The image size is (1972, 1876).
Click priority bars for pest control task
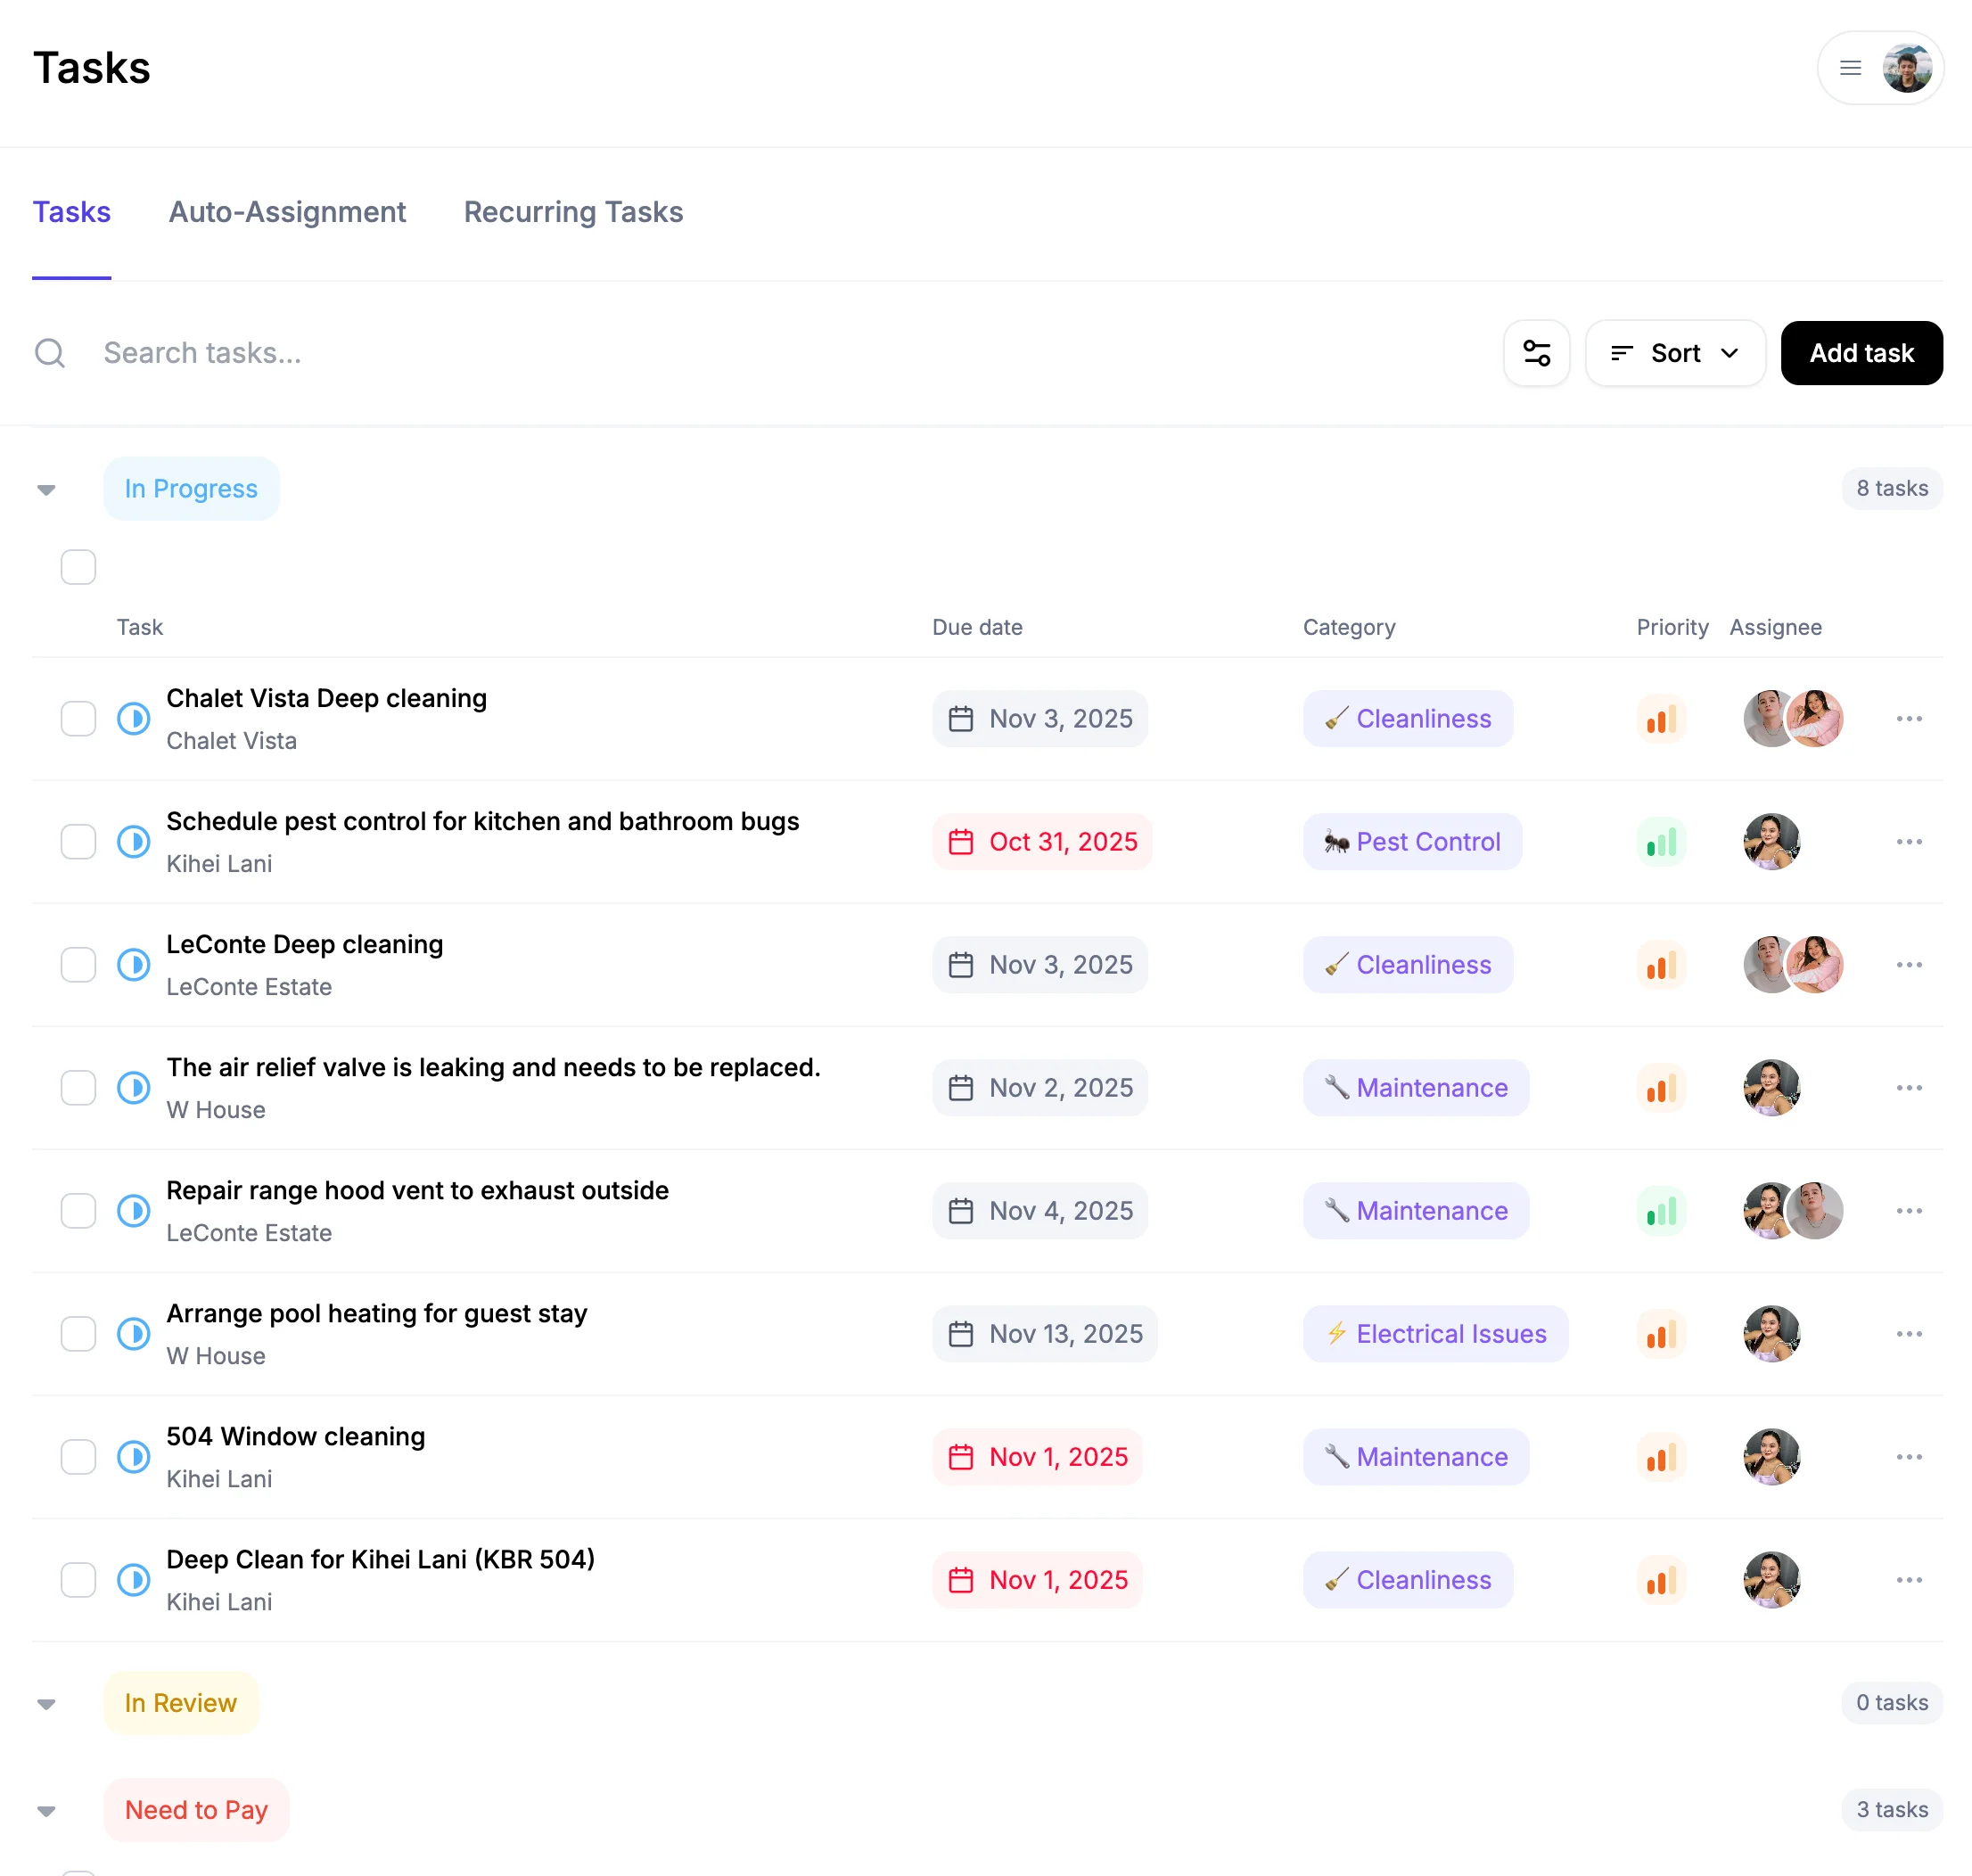pyautogui.click(x=1661, y=842)
